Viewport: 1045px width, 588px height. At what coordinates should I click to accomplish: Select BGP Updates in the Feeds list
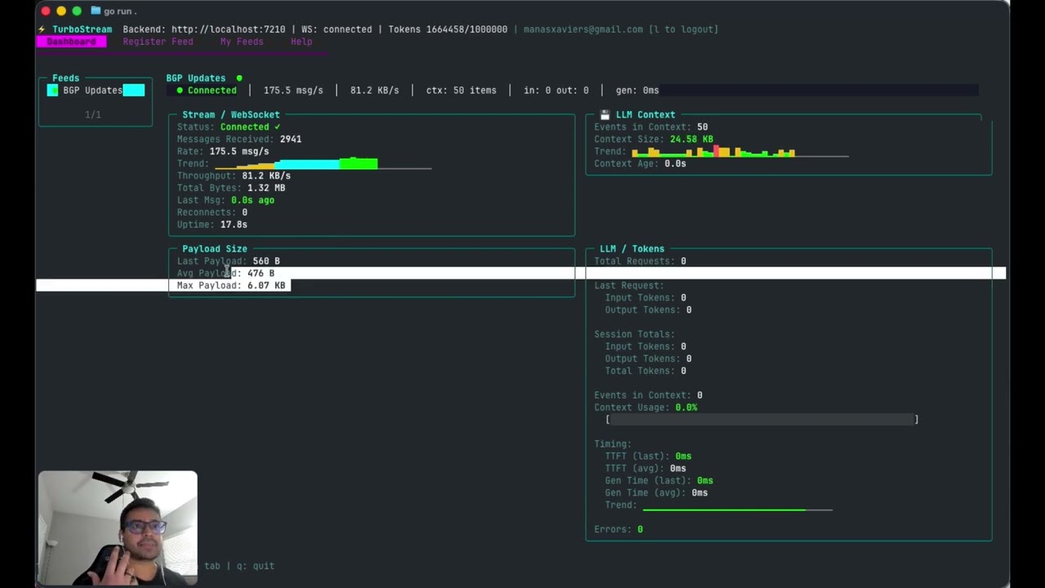(92, 91)
